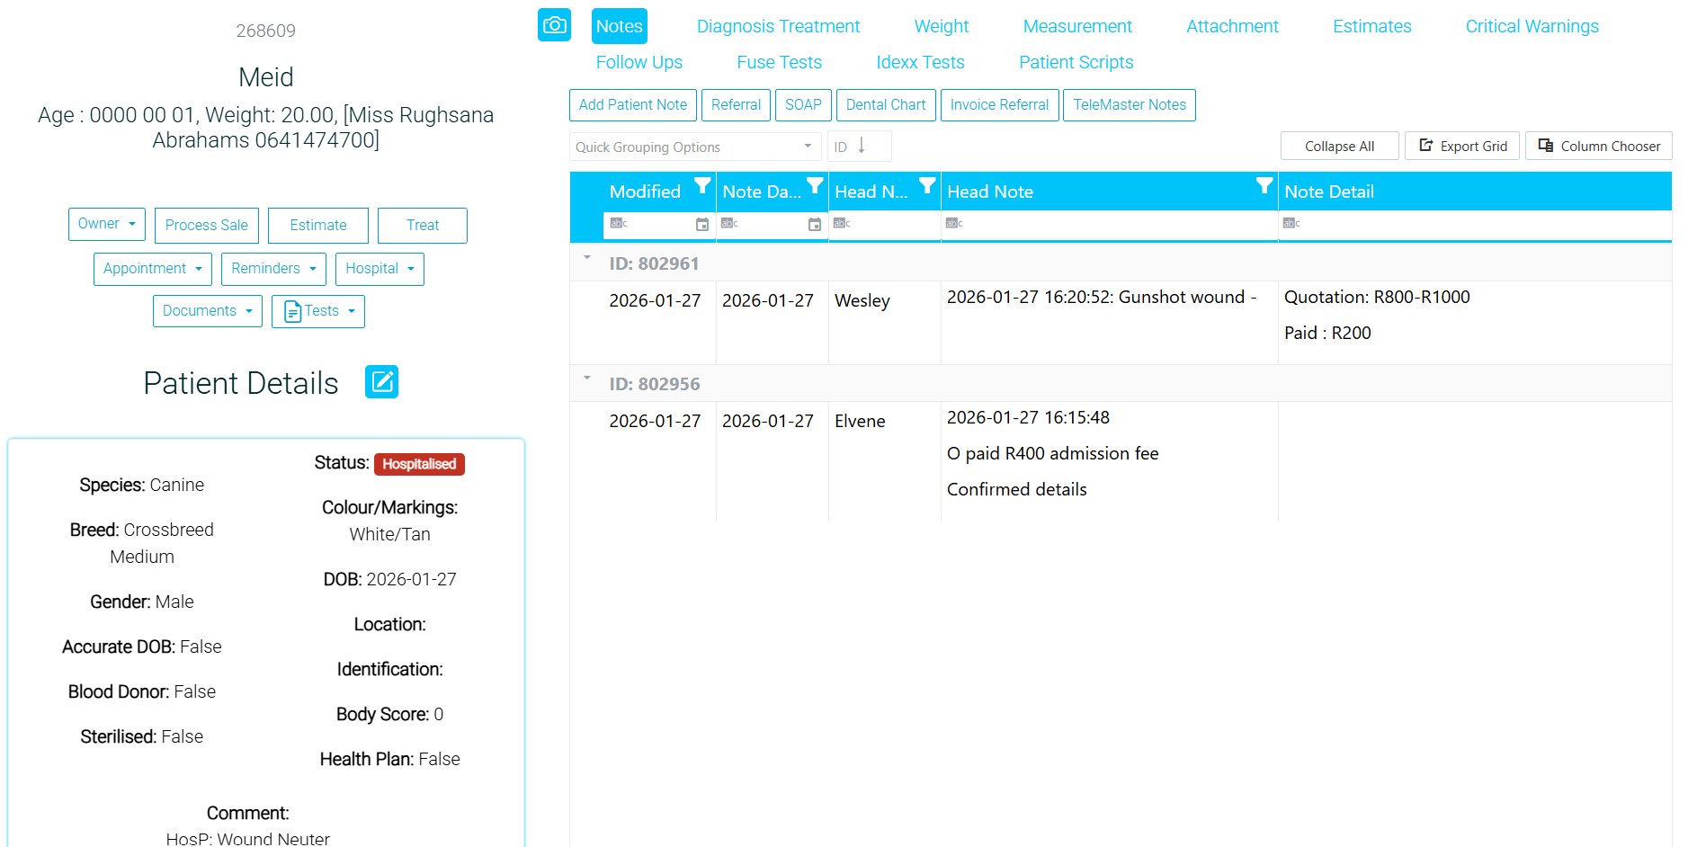Click the Hospitalised status badge

[x=419, y=464]
